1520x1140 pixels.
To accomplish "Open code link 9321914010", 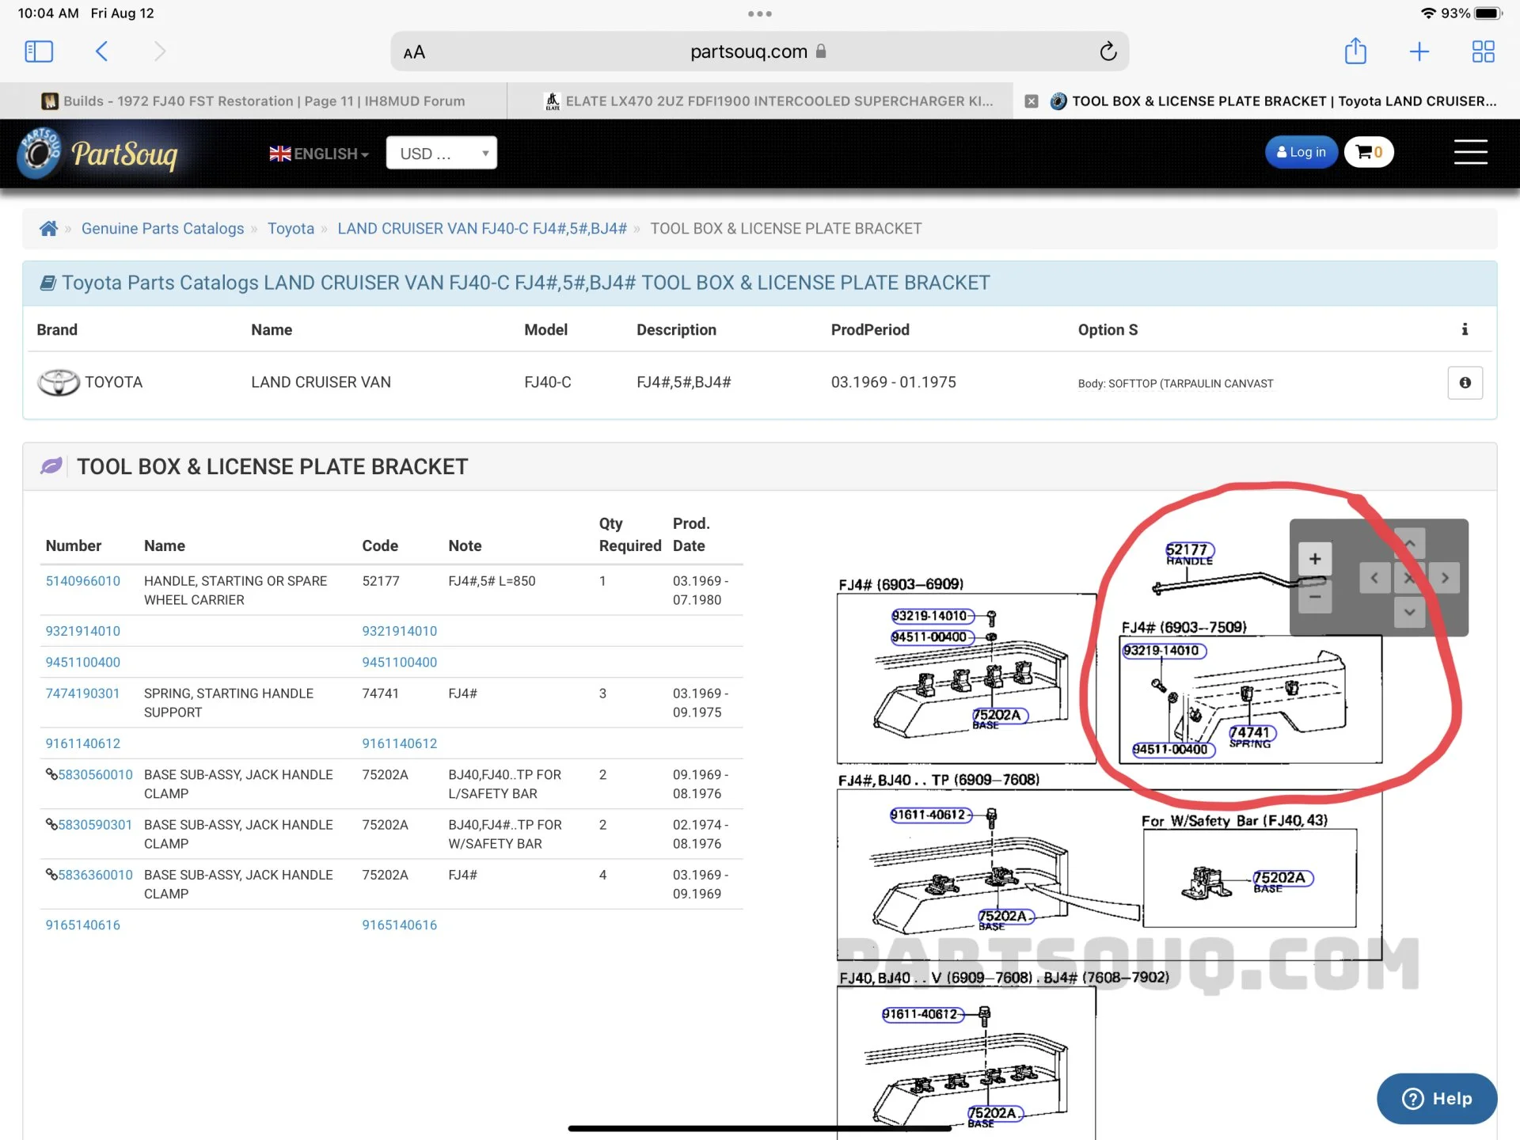I will click(x=400, y=631).
